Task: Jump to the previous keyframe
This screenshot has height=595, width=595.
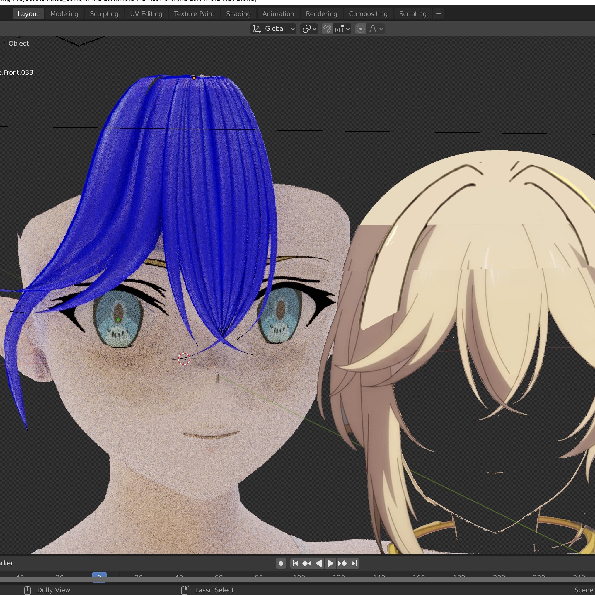Action: point(307,564)
